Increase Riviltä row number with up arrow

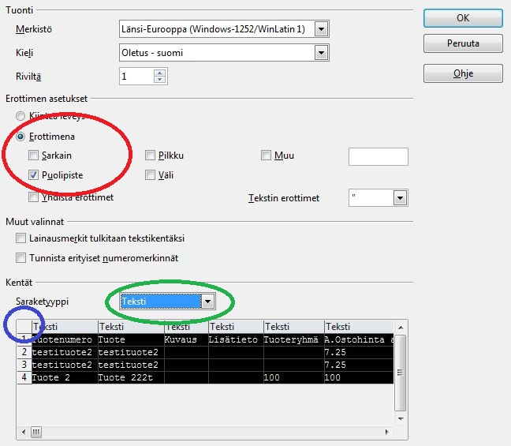coord(160,73)
